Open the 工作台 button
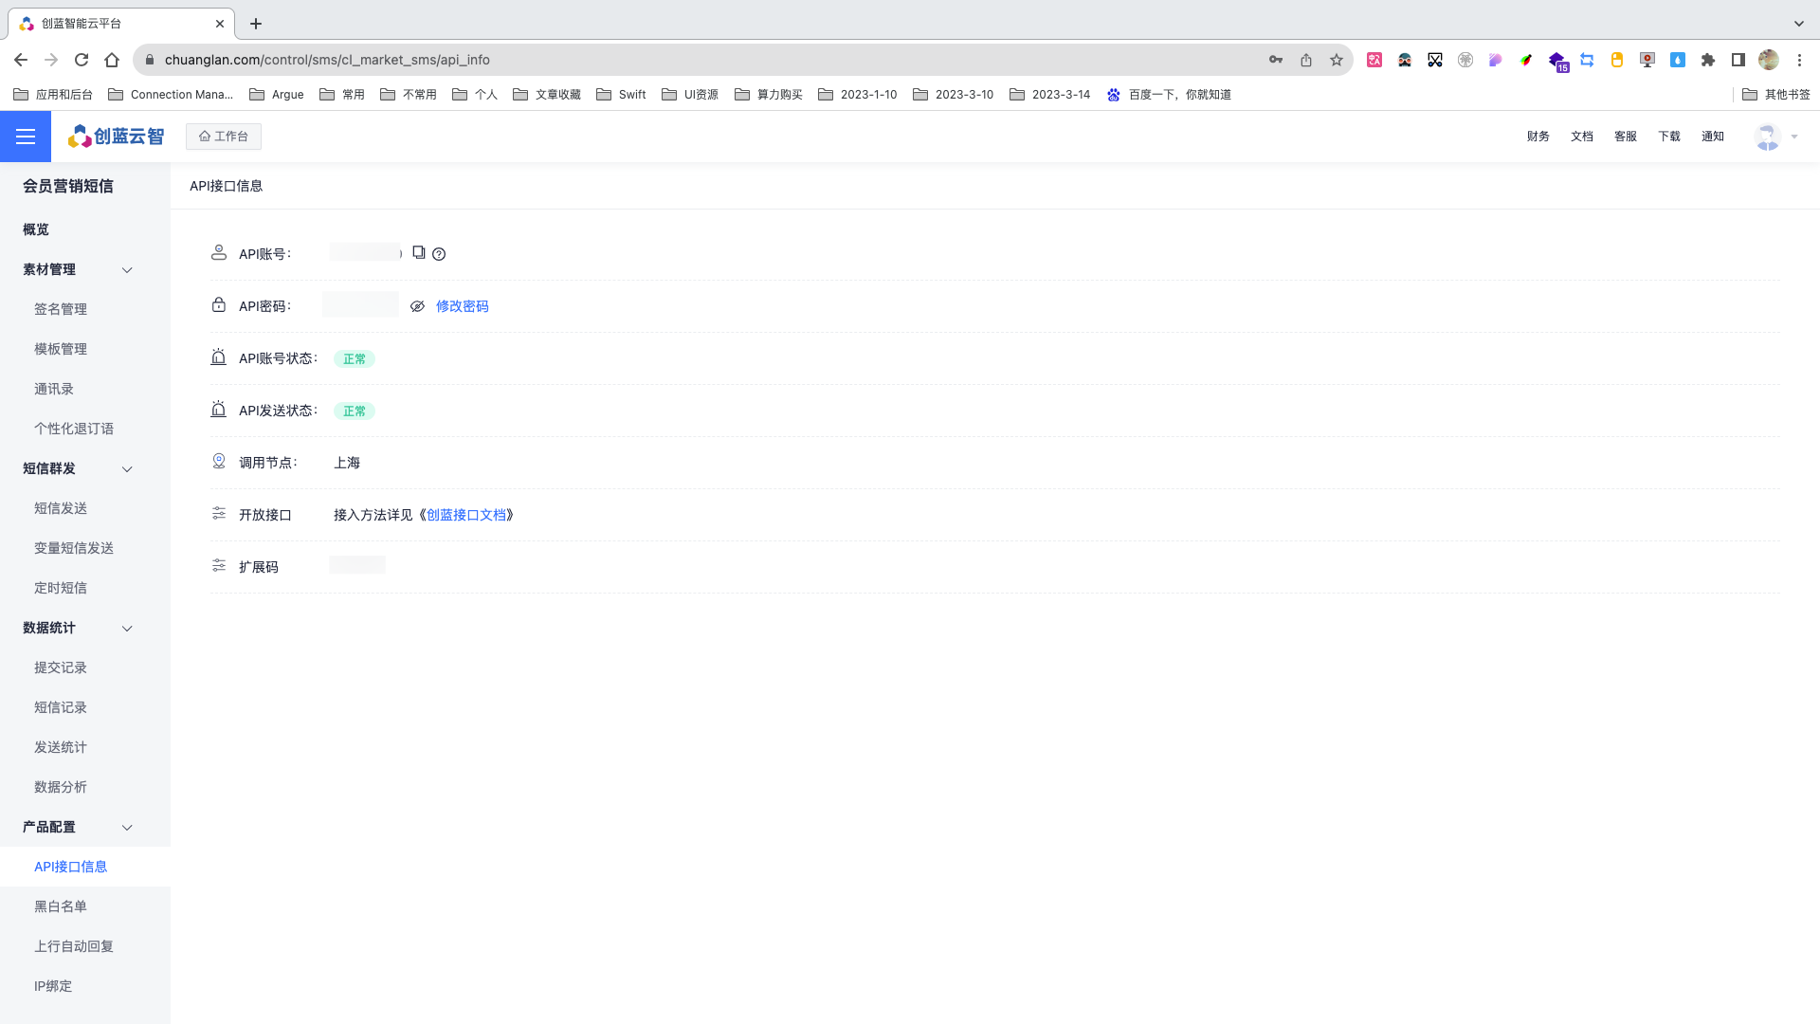The height and width of the screenshot is (1024, 1820). tap(224, 137)
